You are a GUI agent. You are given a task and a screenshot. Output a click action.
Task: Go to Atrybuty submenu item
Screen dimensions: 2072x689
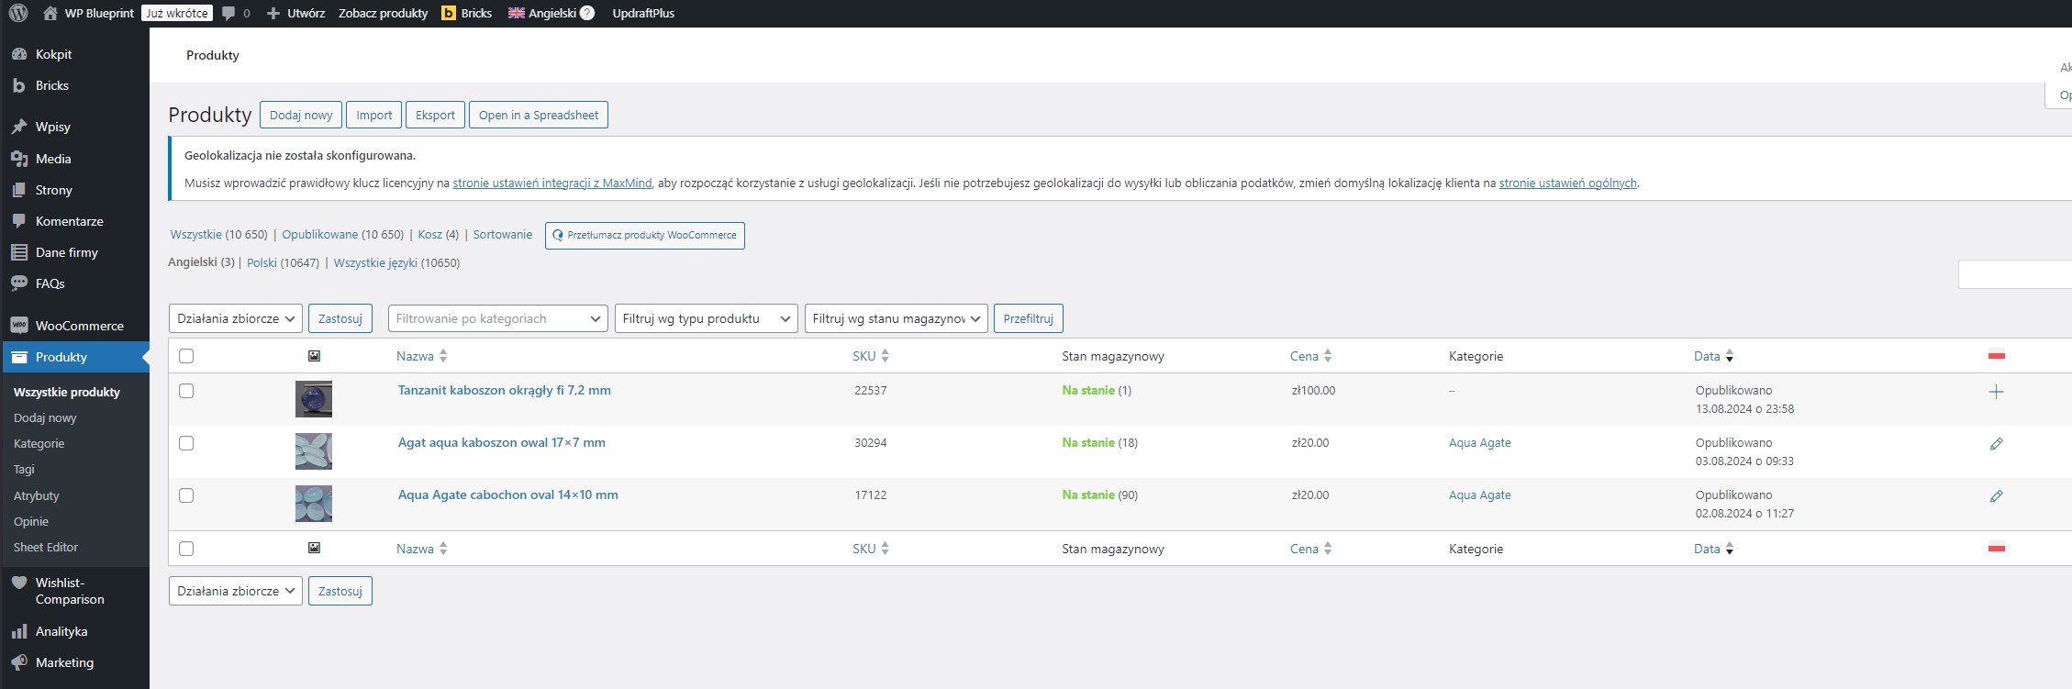tap(37, 495)
